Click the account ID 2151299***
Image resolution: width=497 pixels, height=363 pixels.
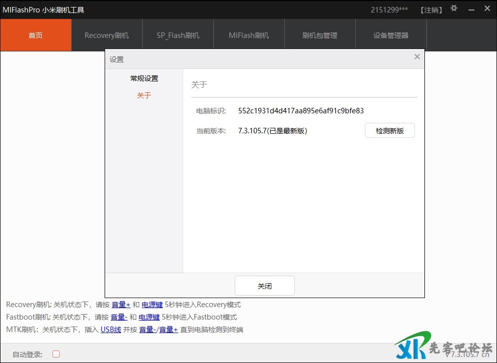pos(389,10)
